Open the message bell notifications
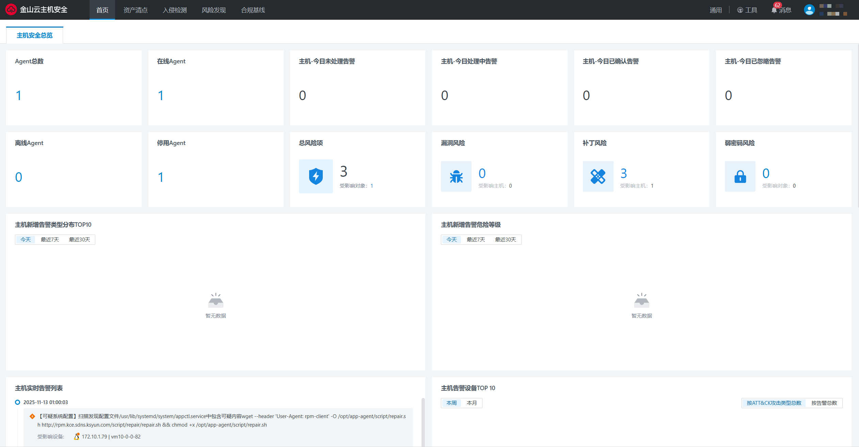The image size is (859, 447). 774,10
